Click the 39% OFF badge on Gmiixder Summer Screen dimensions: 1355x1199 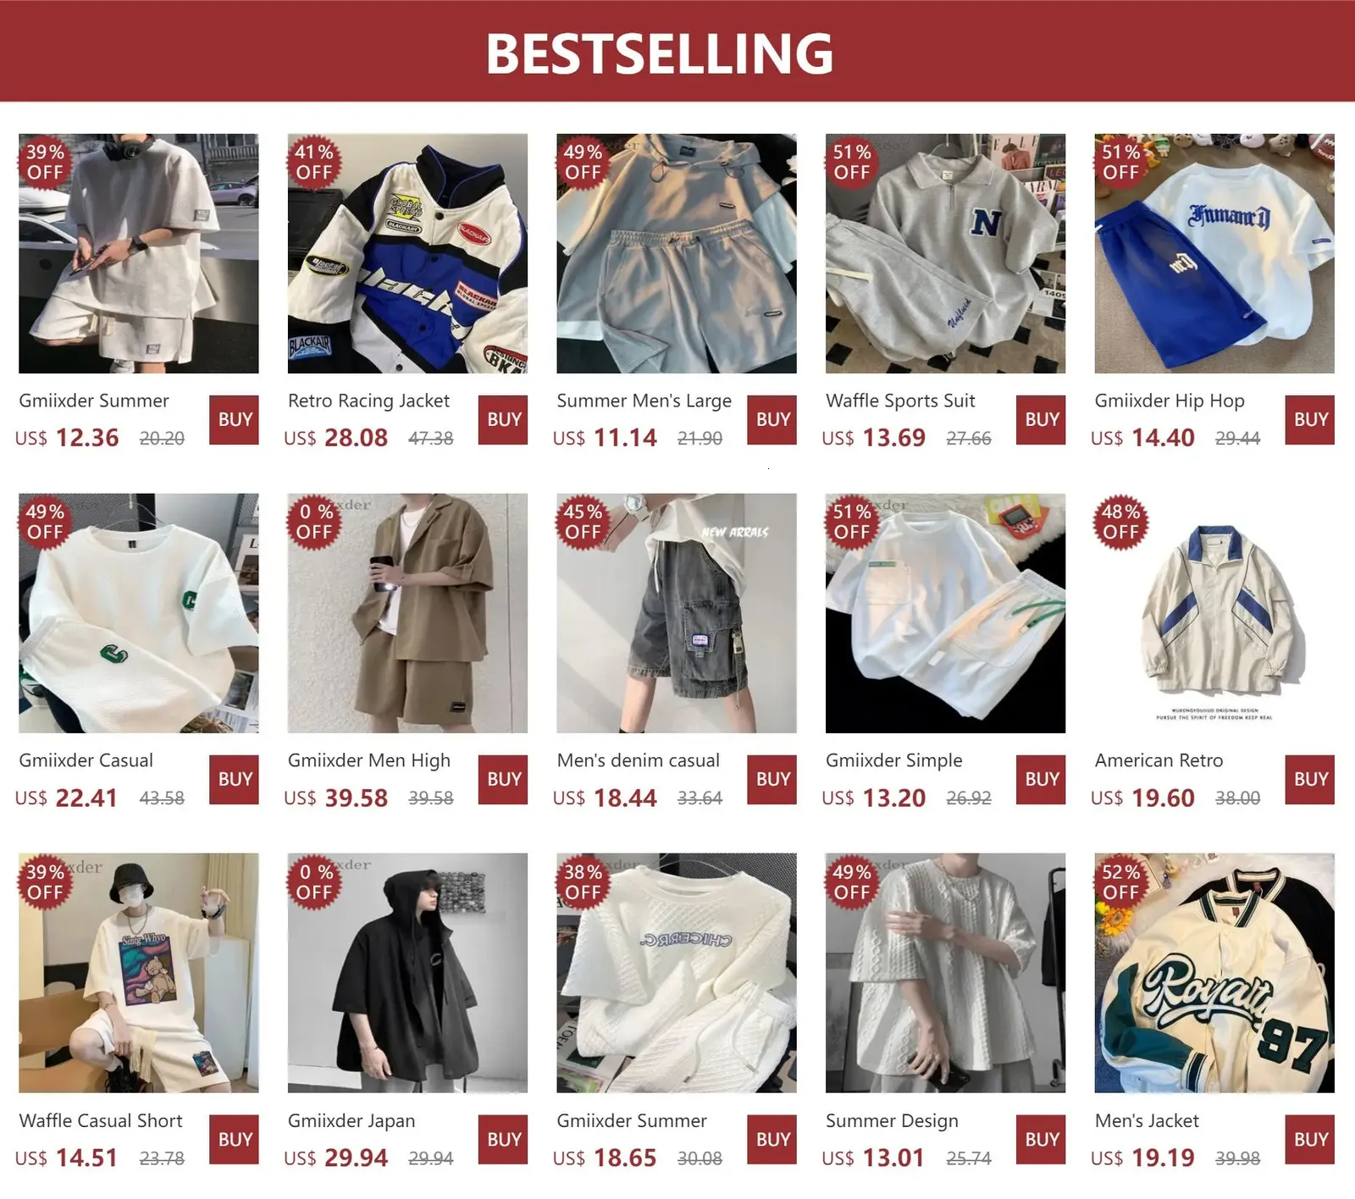pos(45,163)
